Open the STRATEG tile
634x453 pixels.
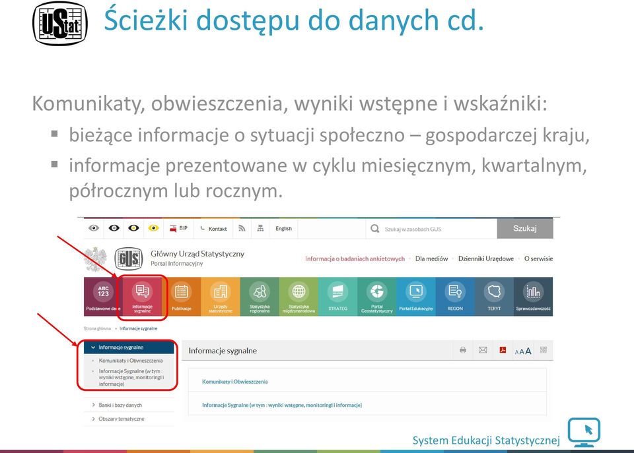point(337,297)
